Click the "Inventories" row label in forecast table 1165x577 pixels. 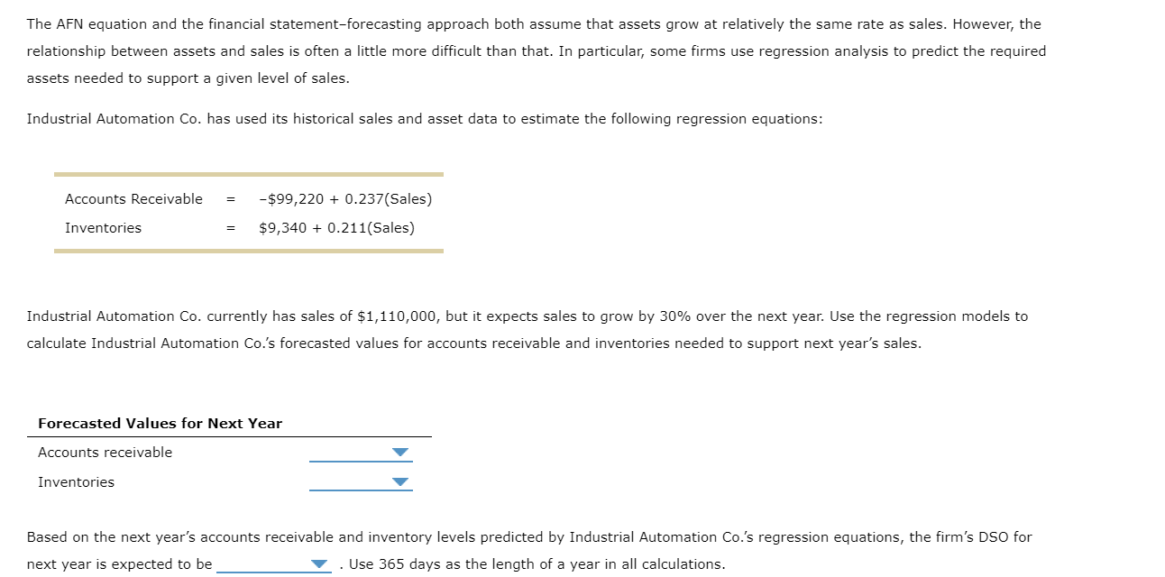(x=76, y=482)
